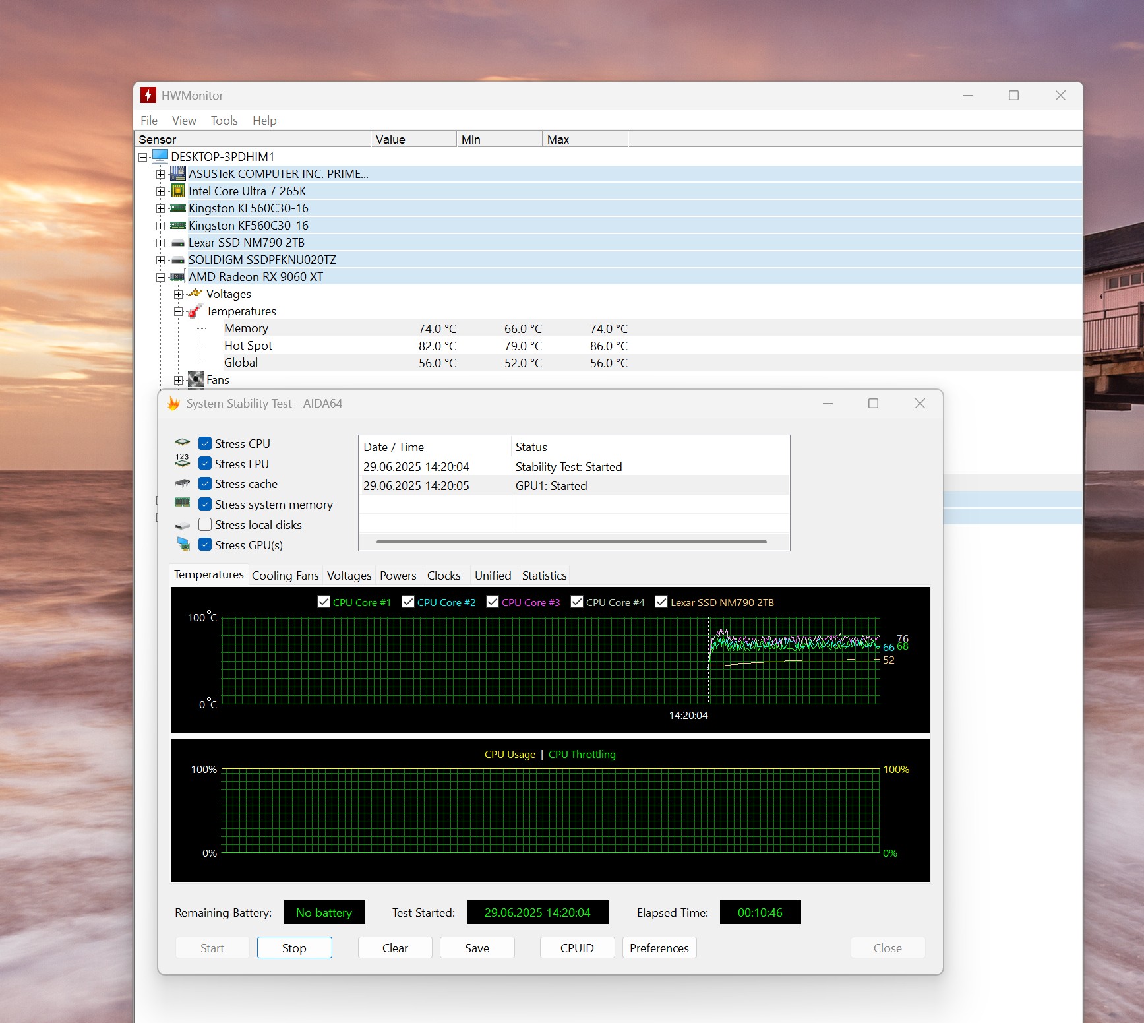Screen dimensions: 1144x1023
Task: Click the 123 icon beside Stress FPU
Action: point(182,460)
